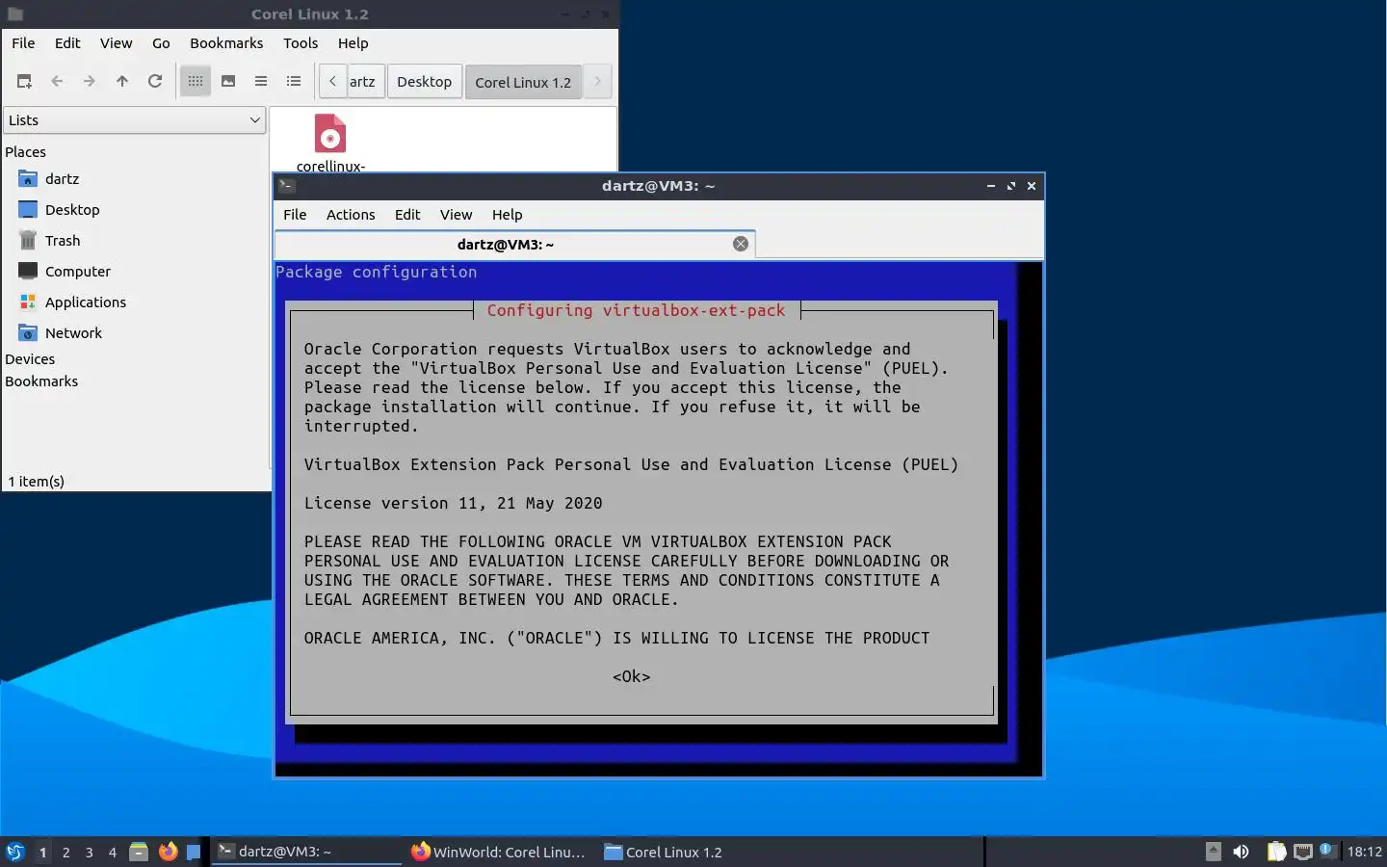Click the Bookmarks section header in sidebar
1387x867 pixels.
pos(41,381)
